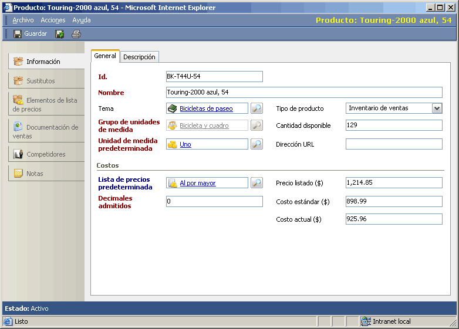This screenshot has height=329, width=459.
Task: Click the unit icon beside Uno
Action: click(173, 144)
